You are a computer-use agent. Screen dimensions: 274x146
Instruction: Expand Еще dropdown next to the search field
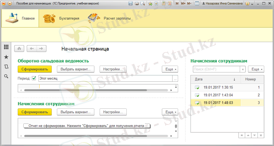coord(256,69)
